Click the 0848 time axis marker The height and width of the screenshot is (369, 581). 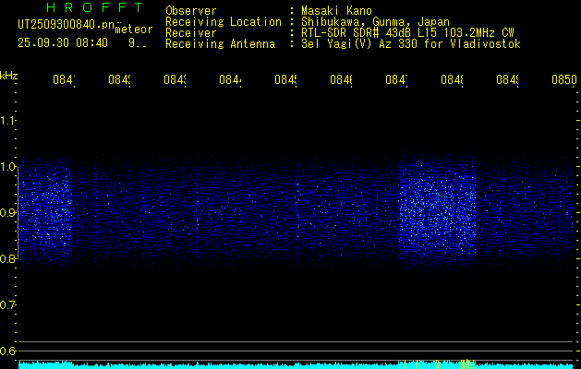(x=452, y=79)
